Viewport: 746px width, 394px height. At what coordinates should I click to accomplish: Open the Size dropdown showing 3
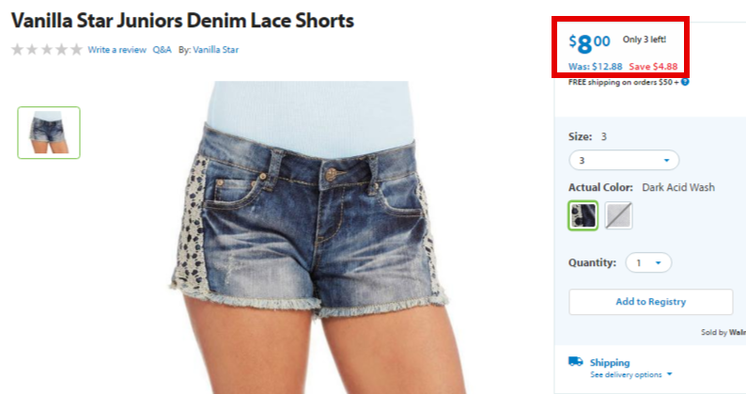pyautogui.click(x=624, y=160)
